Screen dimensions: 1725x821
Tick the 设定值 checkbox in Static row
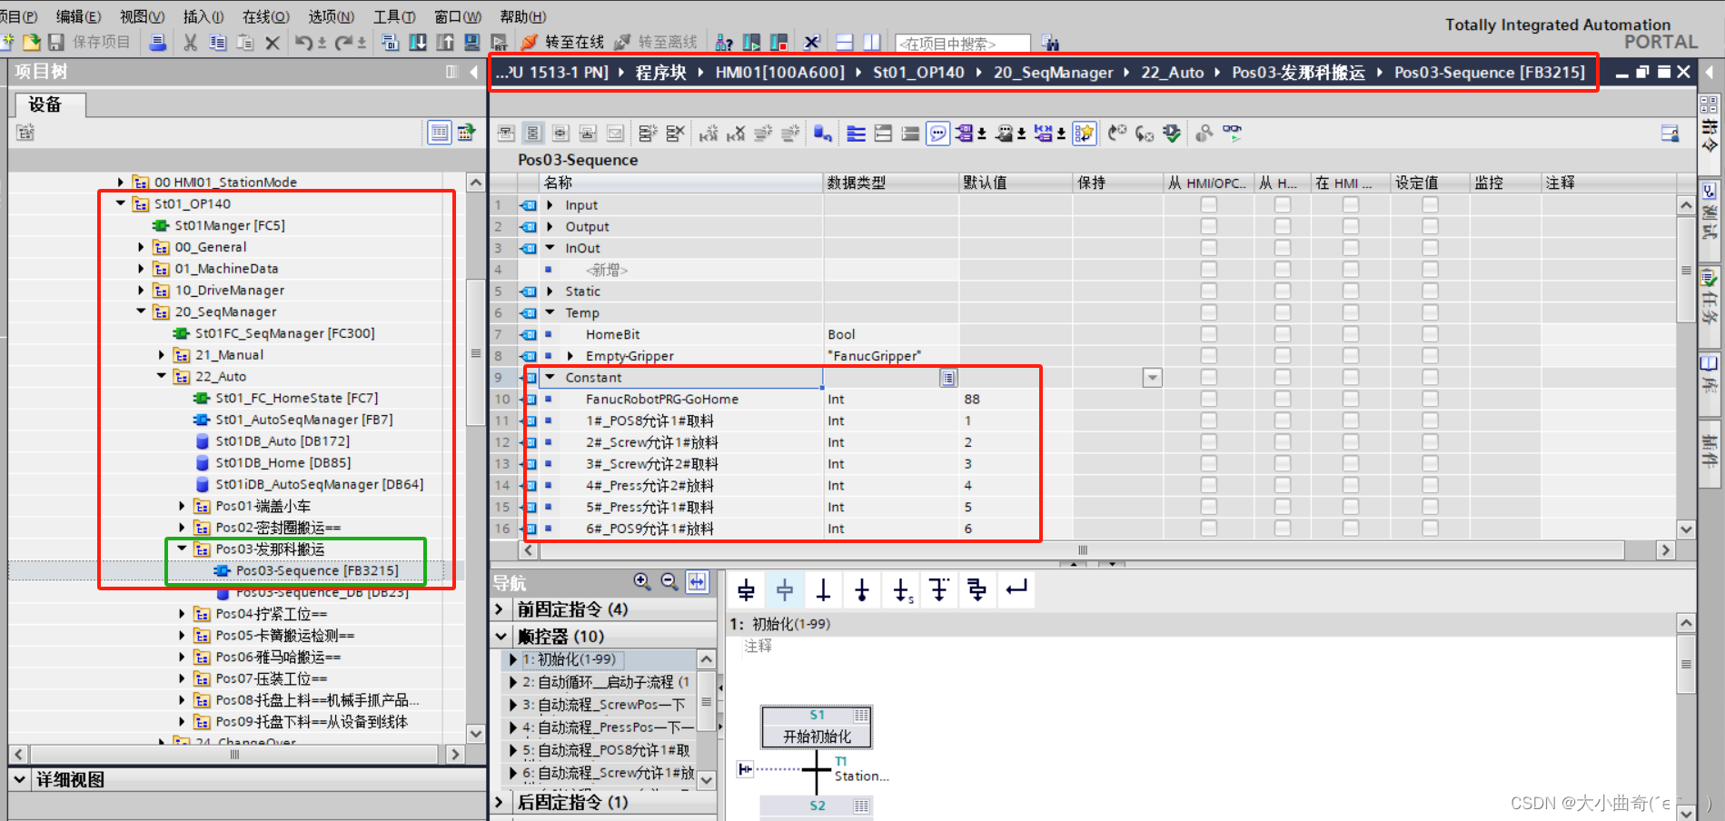[x=1430, y=291]
